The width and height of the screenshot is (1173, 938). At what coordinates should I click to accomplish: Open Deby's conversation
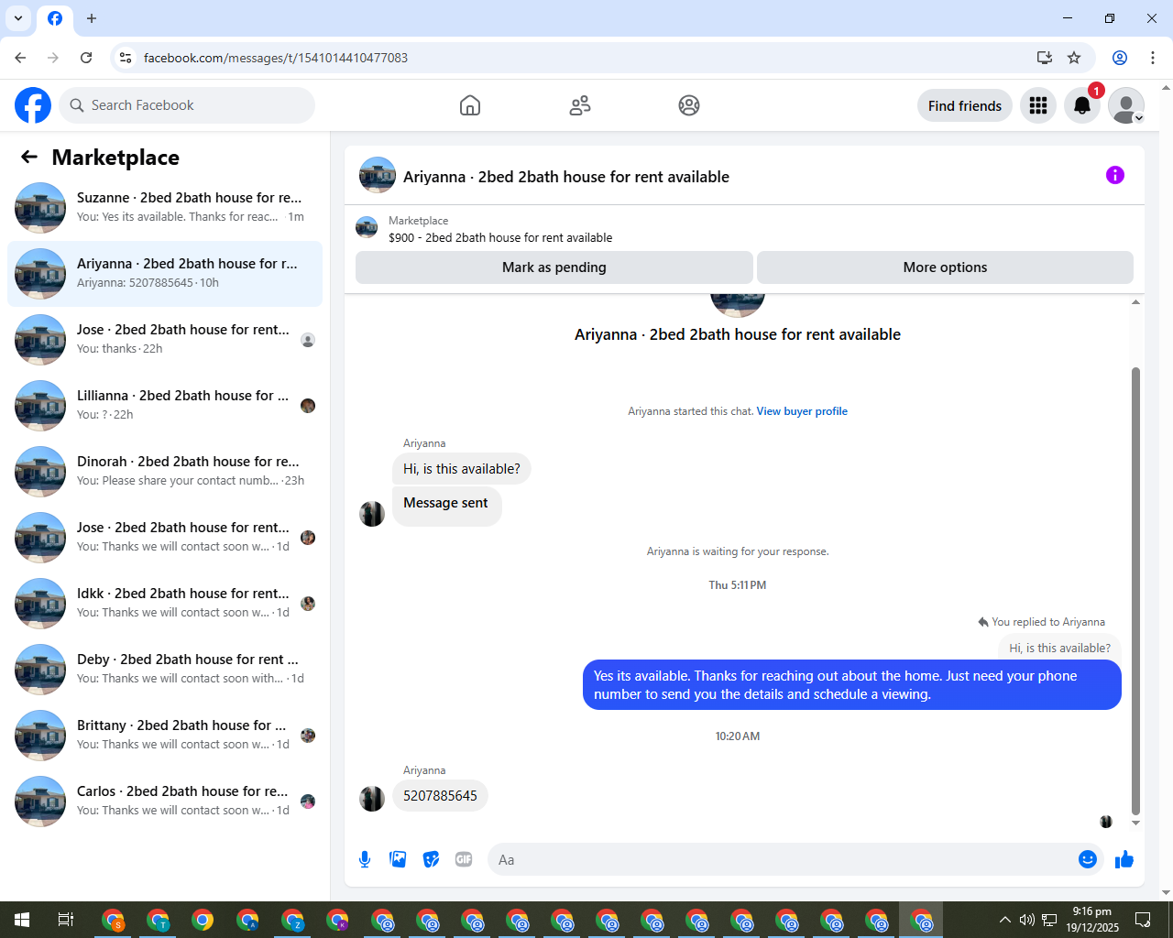(165, 670)
